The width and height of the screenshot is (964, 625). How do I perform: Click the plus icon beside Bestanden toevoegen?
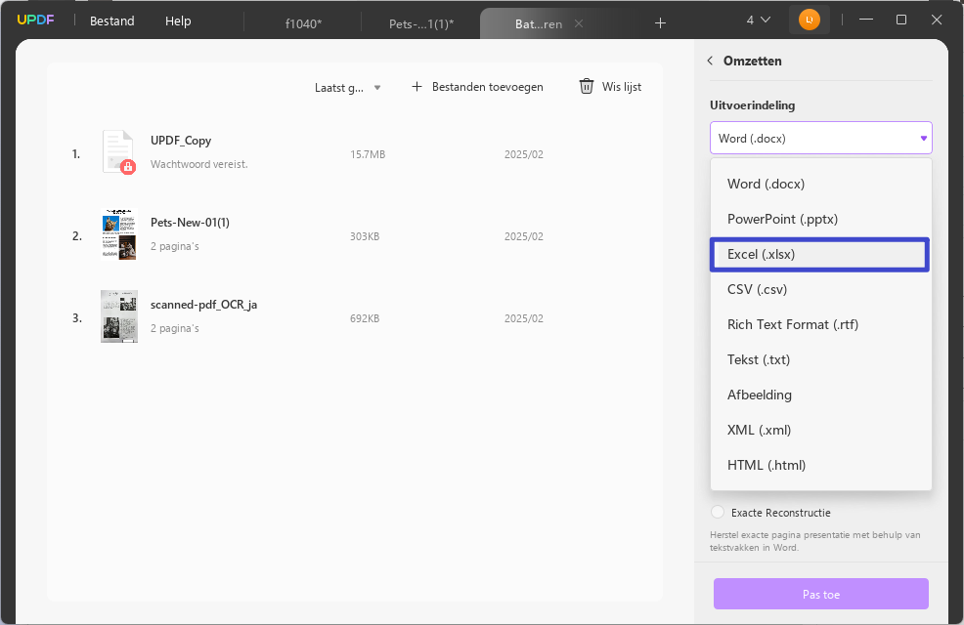coord(416,87)
